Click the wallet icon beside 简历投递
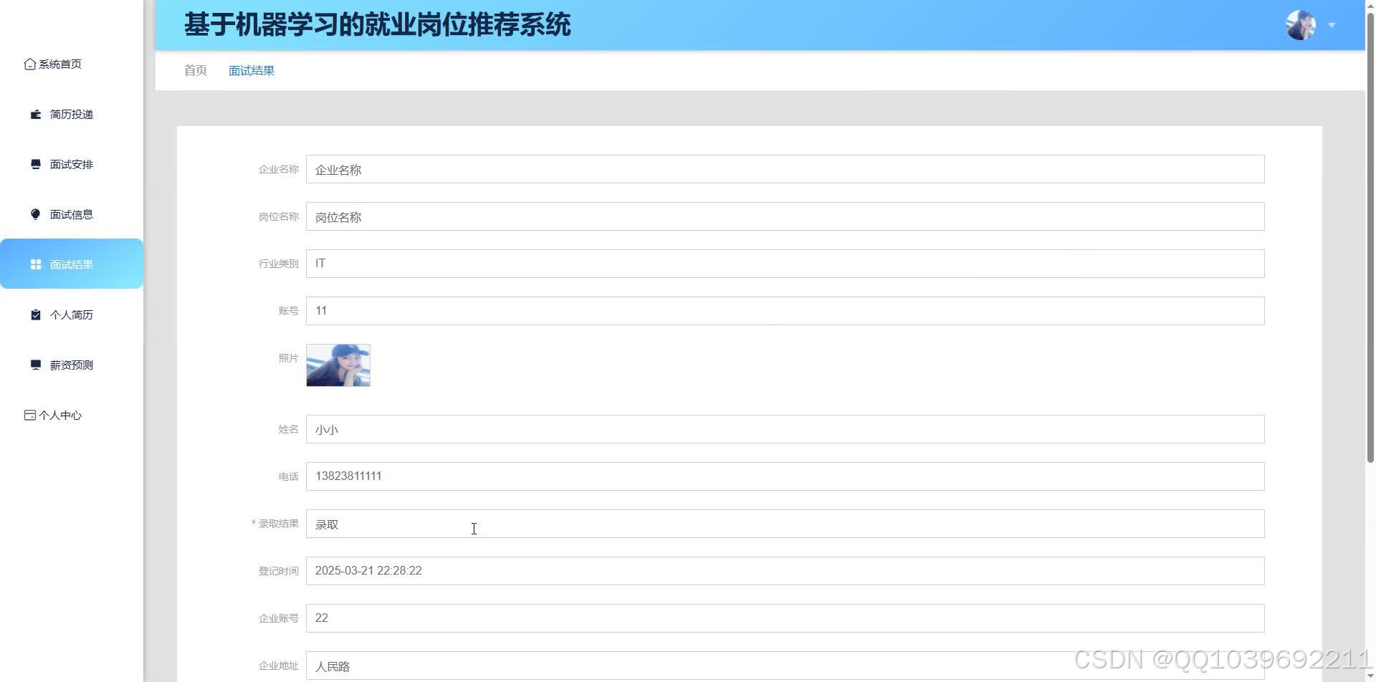This screenshot has width=1376, height=682. [36, 115]
